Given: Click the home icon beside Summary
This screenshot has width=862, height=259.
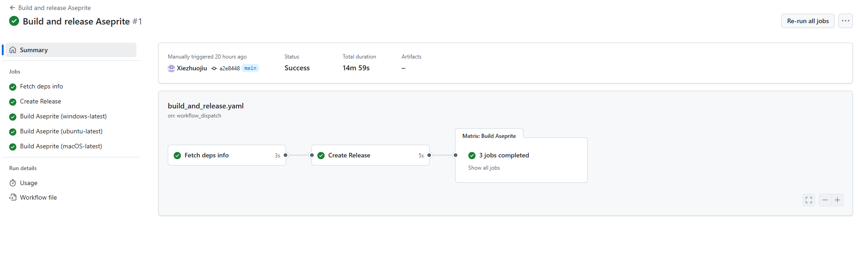Looking at the screenshot, I should (x=13, y=50).
